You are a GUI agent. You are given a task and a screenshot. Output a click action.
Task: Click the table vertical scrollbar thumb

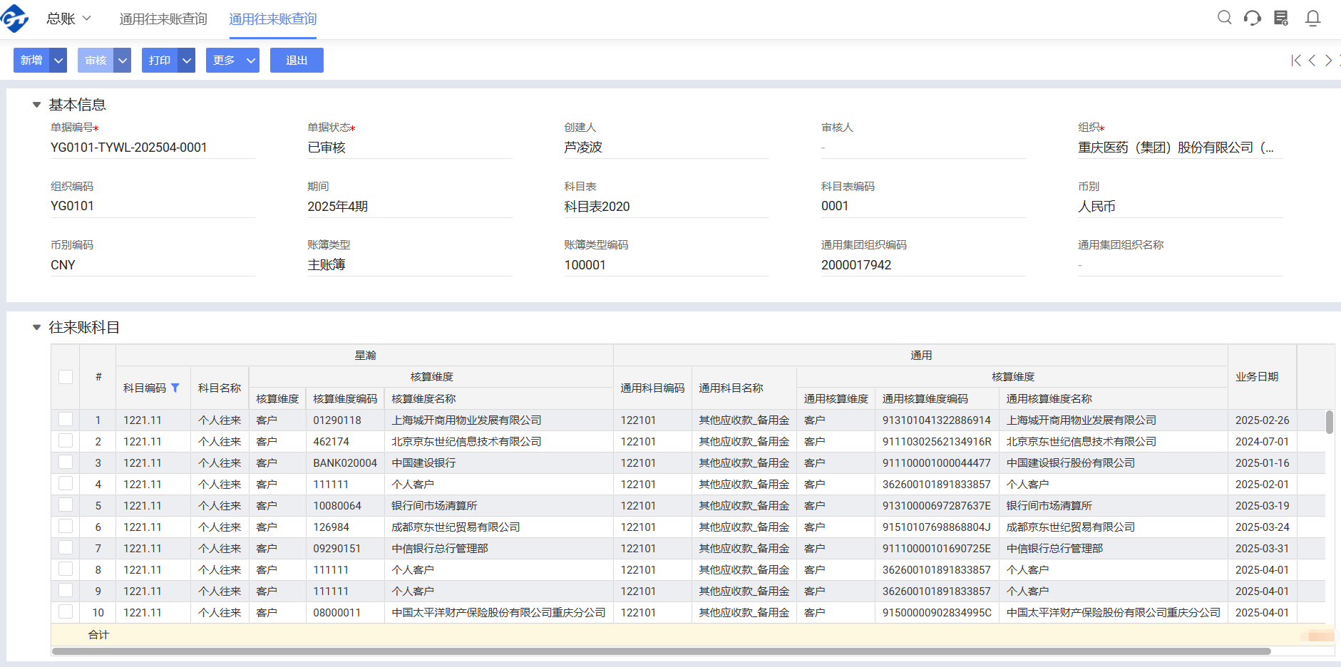(x=1330, y=422)
